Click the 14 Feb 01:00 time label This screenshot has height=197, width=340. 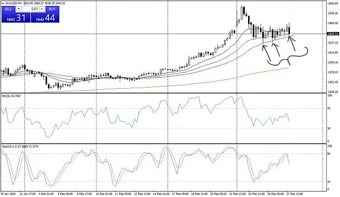(161, 194)
